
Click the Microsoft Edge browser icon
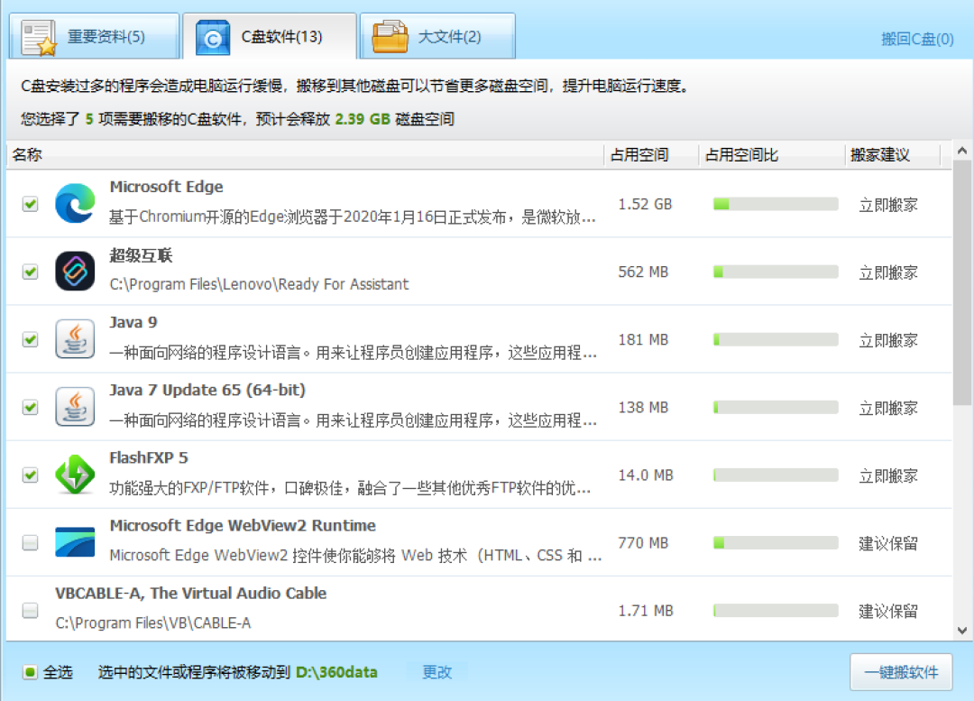click(x=75, y=203)
